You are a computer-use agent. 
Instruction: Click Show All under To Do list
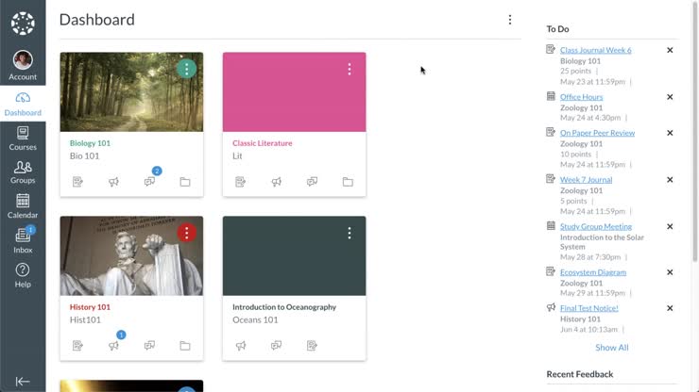click(x=612, y=348)
